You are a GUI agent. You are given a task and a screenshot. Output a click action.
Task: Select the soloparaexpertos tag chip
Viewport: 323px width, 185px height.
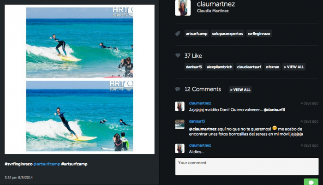[227, 34]
